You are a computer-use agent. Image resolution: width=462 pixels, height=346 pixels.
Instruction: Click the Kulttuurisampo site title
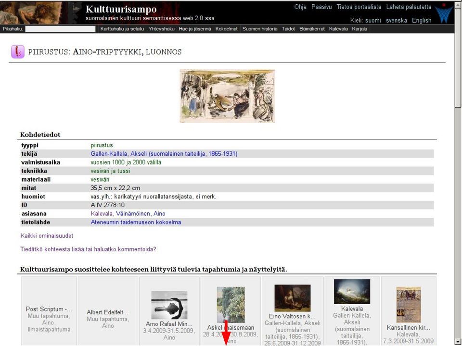(121, 10)
